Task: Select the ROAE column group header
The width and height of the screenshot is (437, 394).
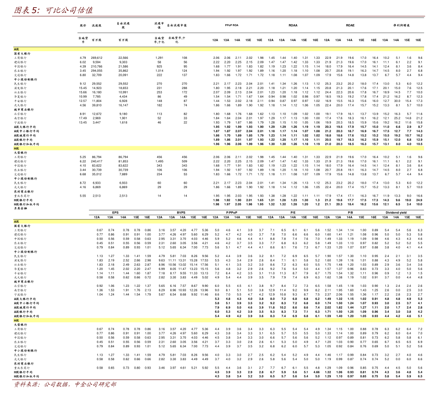Action: click(350, 25)
